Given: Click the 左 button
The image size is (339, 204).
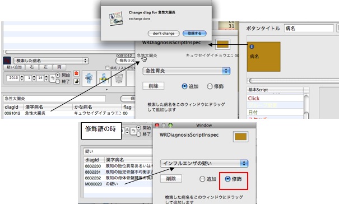Looking at the screenshot, I should point(45,67).
